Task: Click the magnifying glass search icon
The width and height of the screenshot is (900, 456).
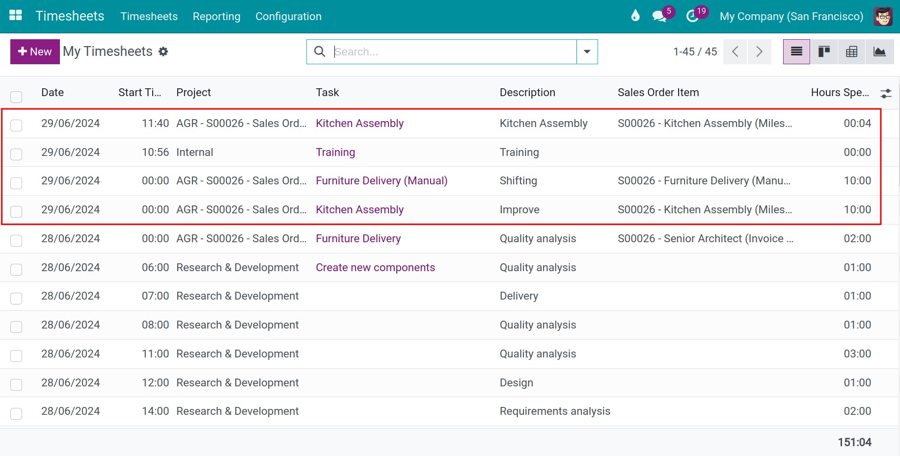Action: (x=320, y=51)
